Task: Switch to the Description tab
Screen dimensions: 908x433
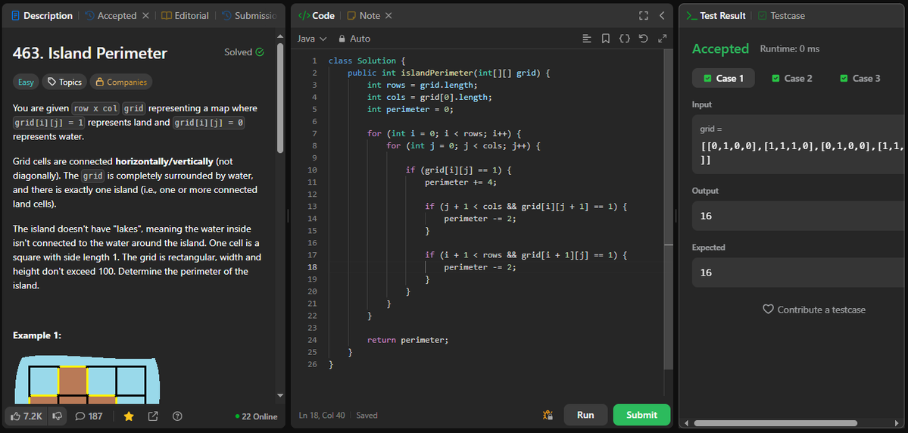Action: 42,16
